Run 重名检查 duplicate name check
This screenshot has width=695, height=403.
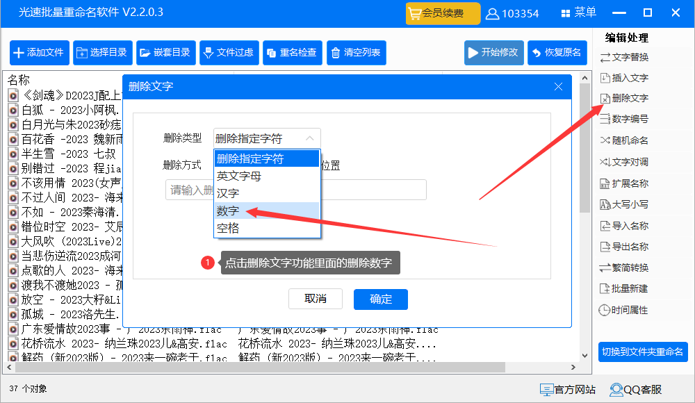point(293,53)
